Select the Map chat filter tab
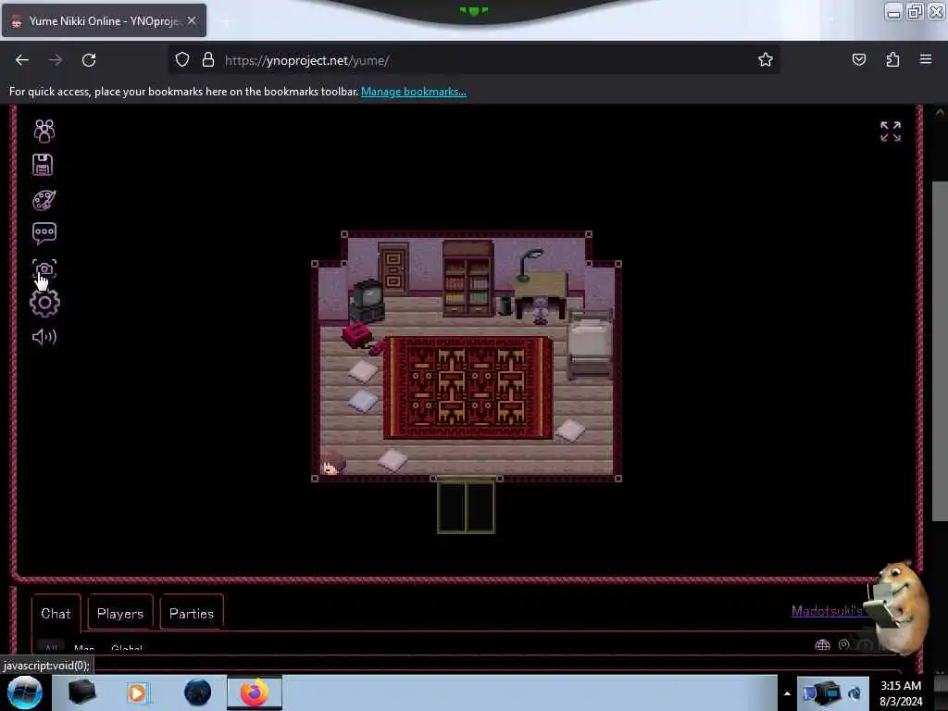 tap(84, 647)
